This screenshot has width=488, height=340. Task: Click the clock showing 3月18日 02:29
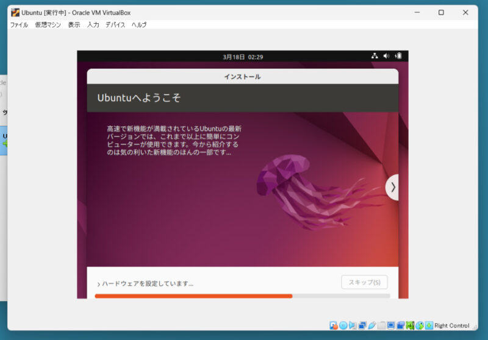click(x=243, y=57)
